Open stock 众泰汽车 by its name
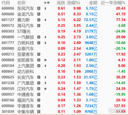 click(x=26, y=49)
